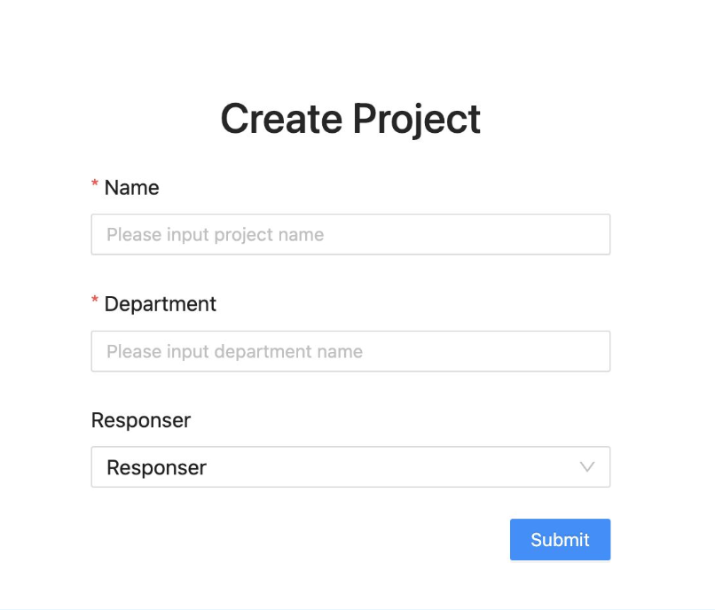
Task: Focus the project name input field
Action: [350, 235]
